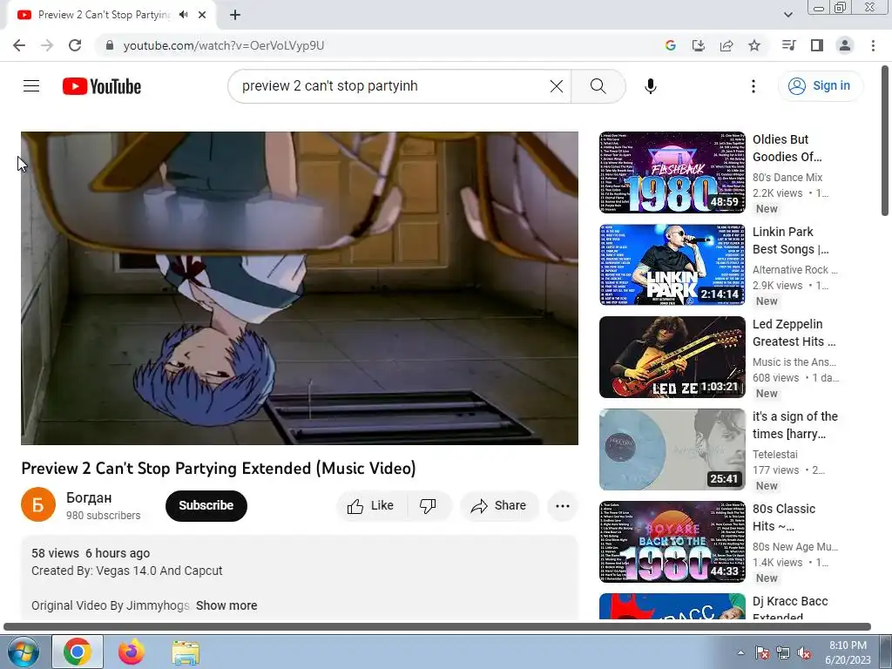
Task: Open taskbar clock 8:10 PM
Action: pyautogui.click(x=848, y=652)
